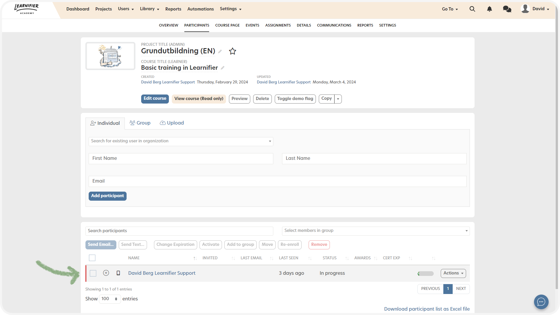
Task: Switch to Communications tab
Action: (x=334, y=25)
